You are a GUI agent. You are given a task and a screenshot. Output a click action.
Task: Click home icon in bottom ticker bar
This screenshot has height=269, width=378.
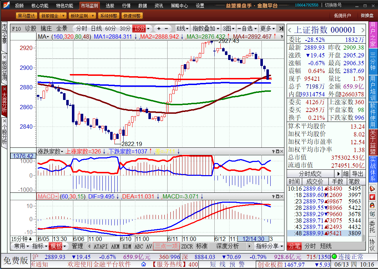[x=143, y=264]
